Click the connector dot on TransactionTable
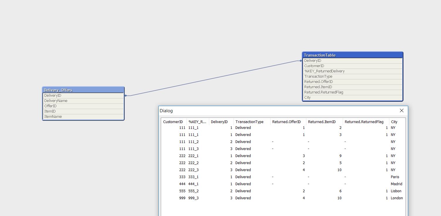441x216 pixels. pyautogui.click(x=301, y=61)
